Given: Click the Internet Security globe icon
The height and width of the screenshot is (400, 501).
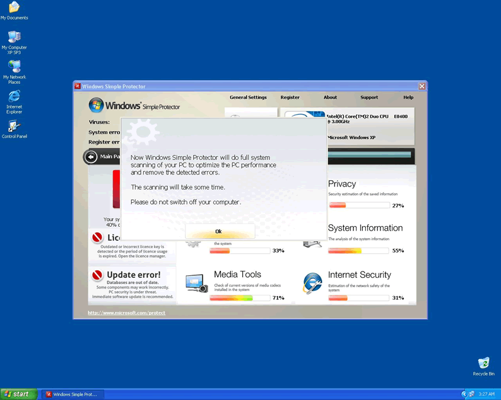Looking at the screenshot, I should tap(312, 283).
